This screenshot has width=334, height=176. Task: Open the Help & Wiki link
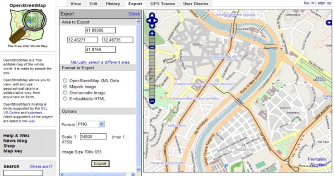pyautogui.click(x=16, y=136)
